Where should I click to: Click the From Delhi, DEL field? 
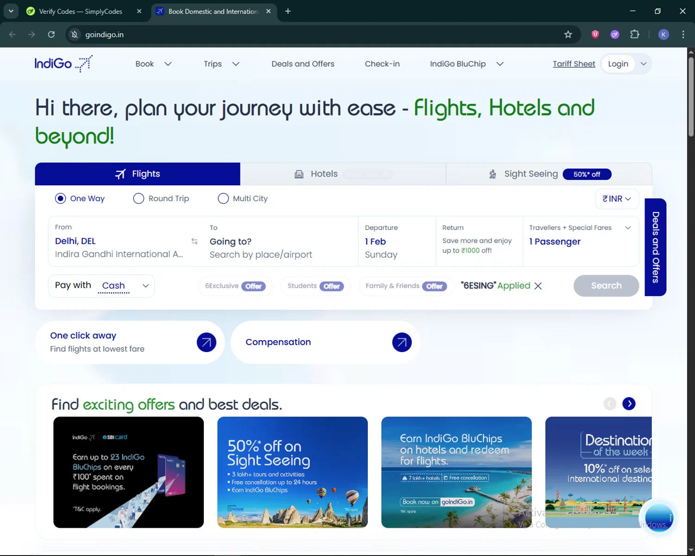[120, 241]
